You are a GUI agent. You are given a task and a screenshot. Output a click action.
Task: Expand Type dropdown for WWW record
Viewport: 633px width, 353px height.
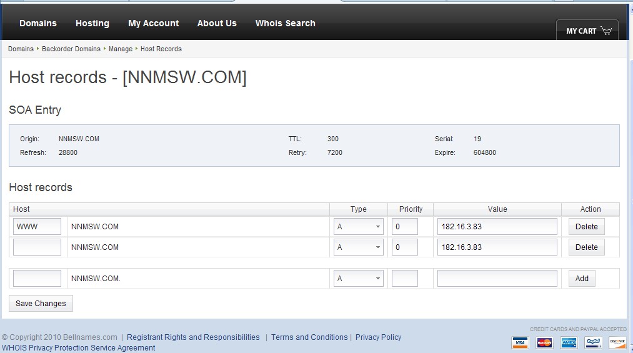359,227
